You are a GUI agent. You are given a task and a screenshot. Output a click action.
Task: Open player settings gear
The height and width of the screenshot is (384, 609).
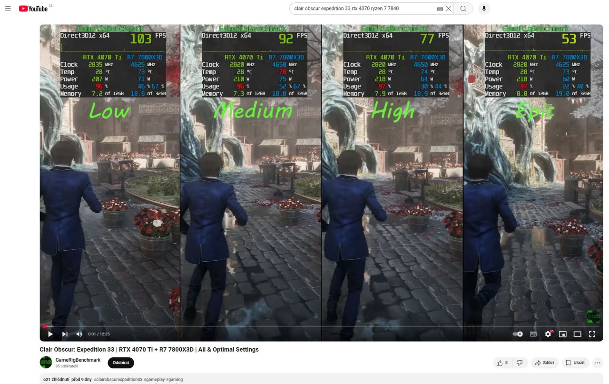click(548, 334)
